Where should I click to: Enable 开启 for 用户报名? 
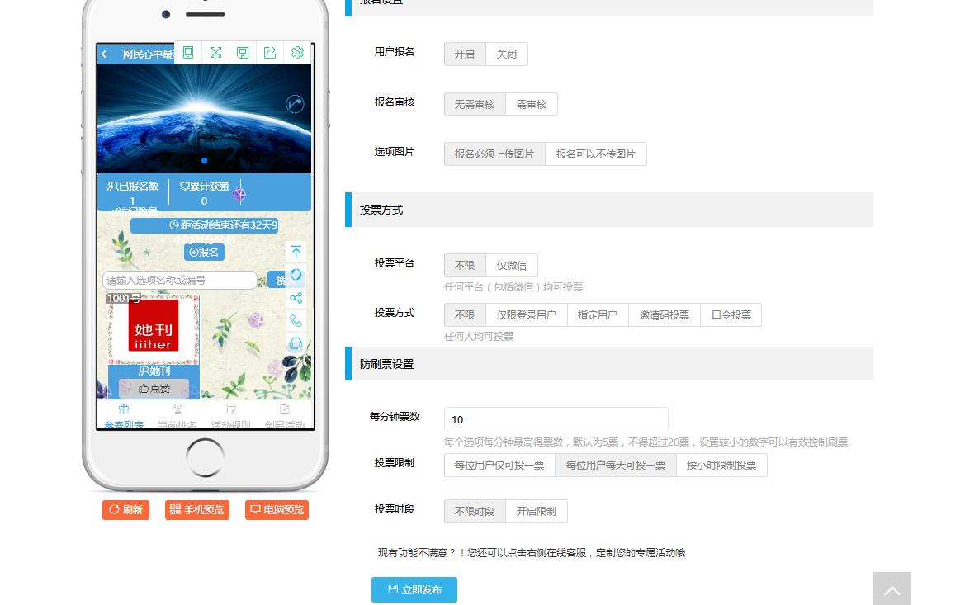point(464,54)
